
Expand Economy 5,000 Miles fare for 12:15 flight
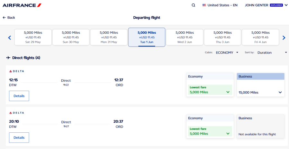coord(210,90)
